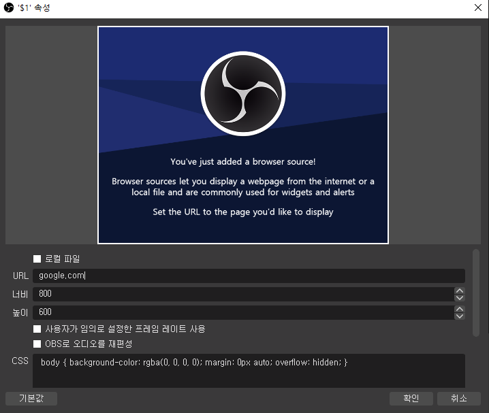Decrease 높이 with the down arrow
Viewport: 489px width, 413px height.
(459, 316)
